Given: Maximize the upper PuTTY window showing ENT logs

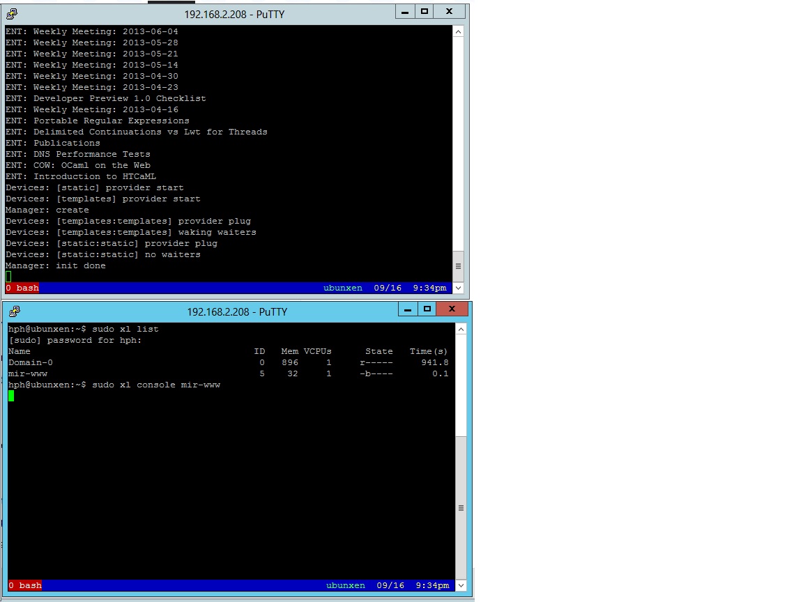Looking at the screenshot, I should (x=425, y=12).
